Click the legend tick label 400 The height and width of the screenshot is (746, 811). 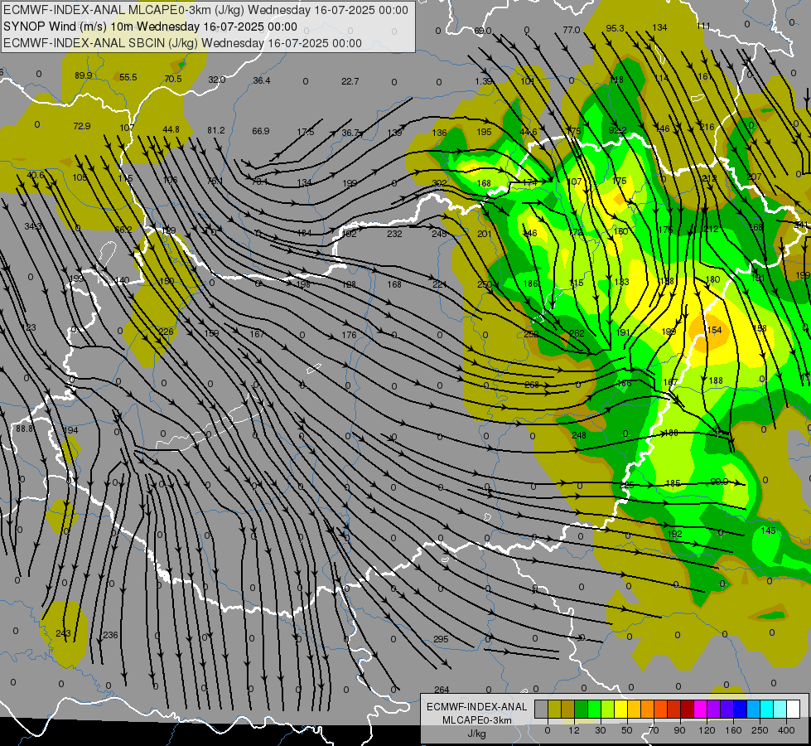click(x=786, y=730)
